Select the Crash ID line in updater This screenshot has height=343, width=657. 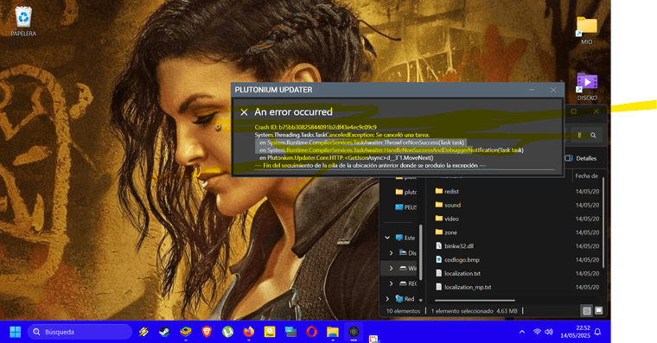tap(316, 127)
